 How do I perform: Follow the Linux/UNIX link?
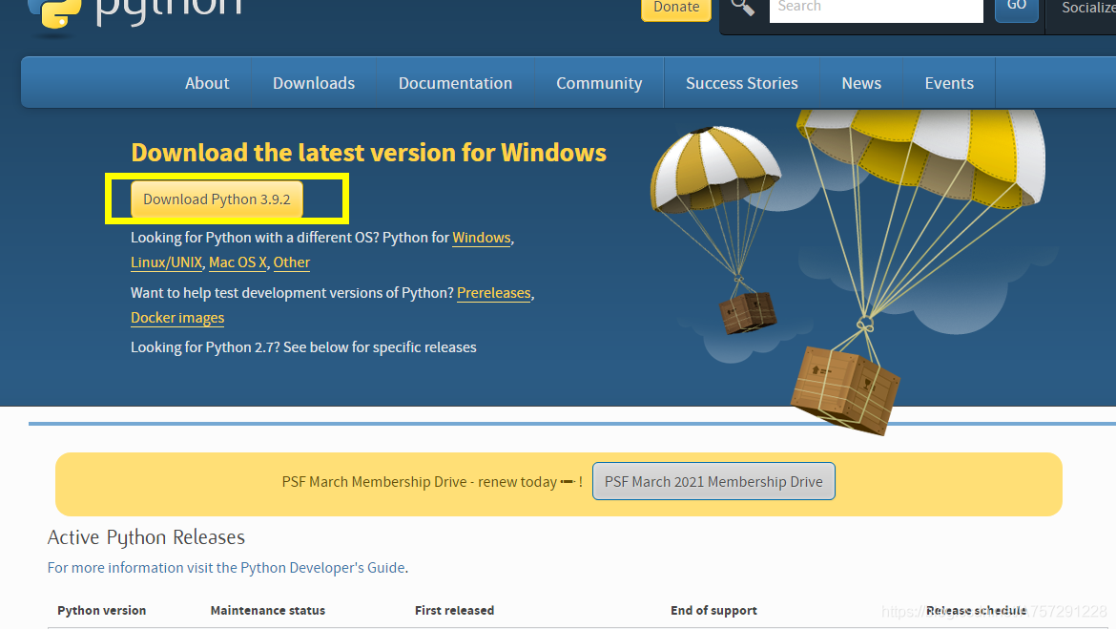(x=167, y=262)
